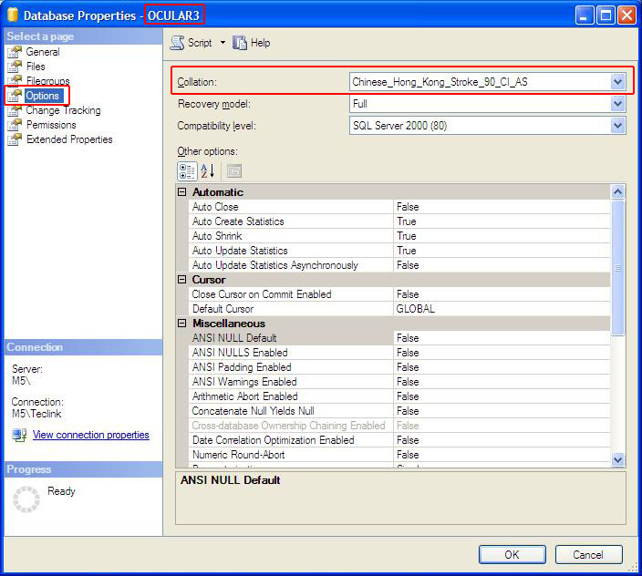Select the Auto Close value False
This screenshot has width=642, height=576.
(408, 207)
